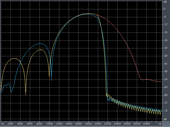Click the -6 dB level label
The image size is (170, 127).
[165, 17]
